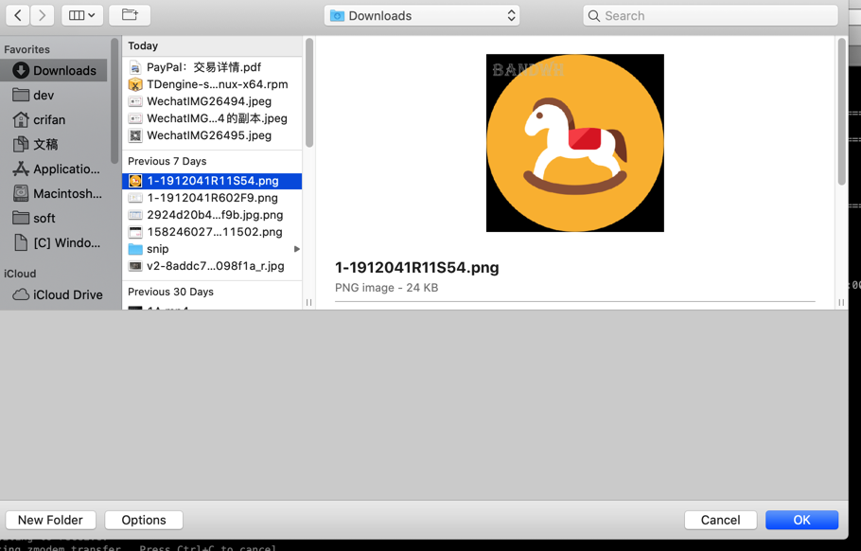
Task: Click the iCloud Drive cloud icon
Action: click(21, 294)
